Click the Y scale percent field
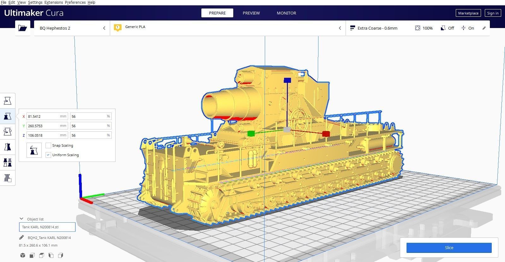Image resolution: width=505 pixels, height=262 pixels. tap(91, 126)
